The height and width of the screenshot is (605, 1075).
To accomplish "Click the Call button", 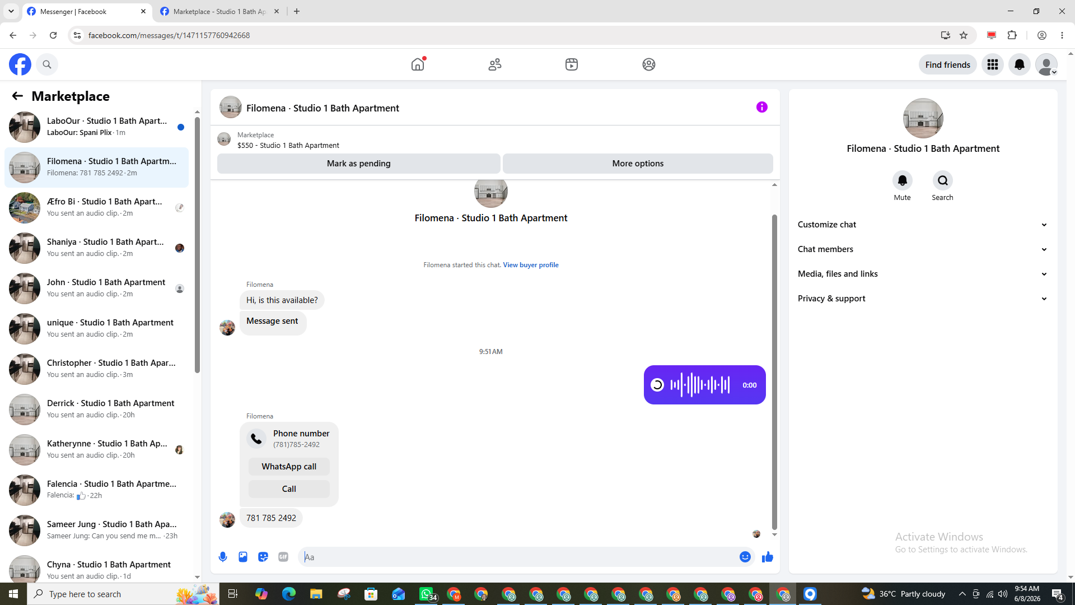I will pos(289,489).
